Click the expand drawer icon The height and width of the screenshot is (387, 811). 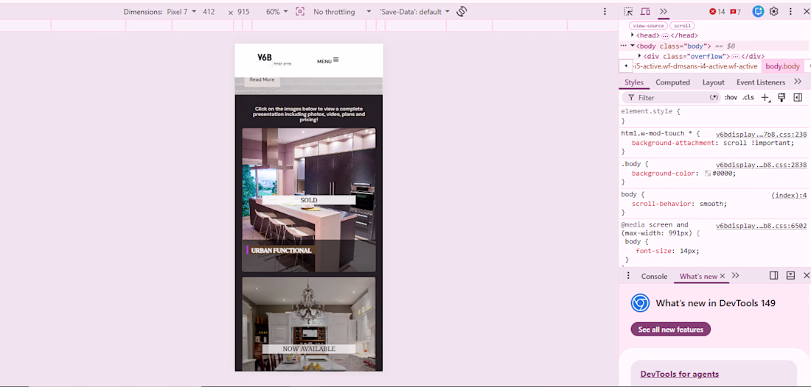tap(790, 276)
